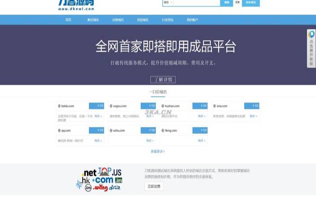Click the baidu.com domain name

[x=67, y=106]
